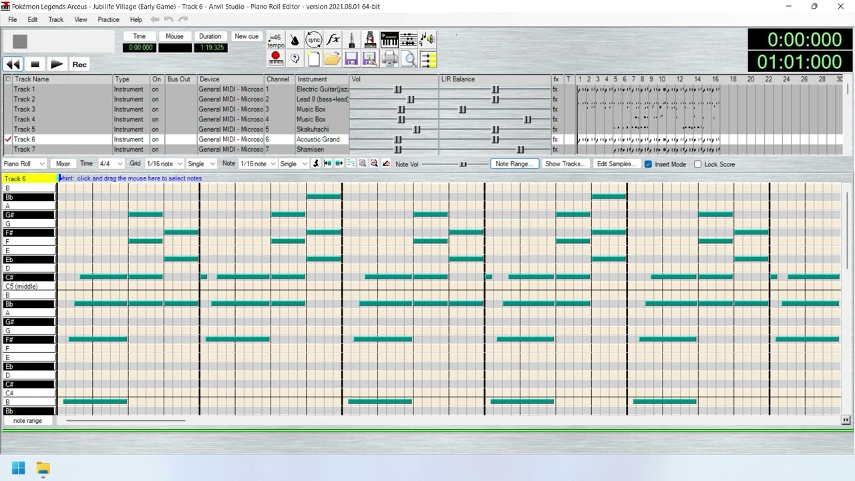855x481 pixels.
Task: Click the yellow arrows track list icon
Action: [x=428, y=59]
